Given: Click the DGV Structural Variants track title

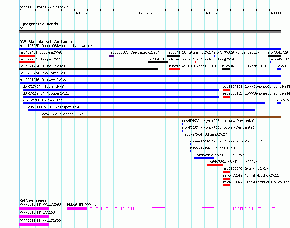Looking at the screenshot, I should tap(46, 42).
